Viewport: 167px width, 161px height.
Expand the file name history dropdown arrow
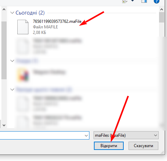point(86,136)
